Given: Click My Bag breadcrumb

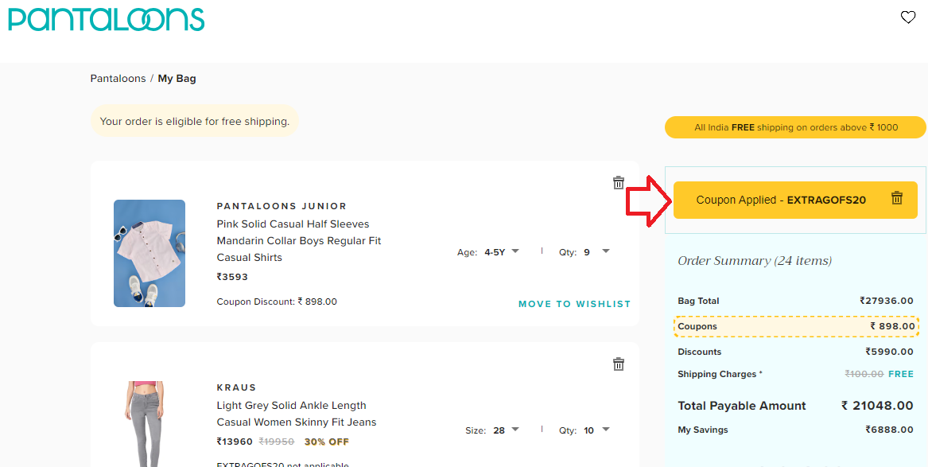Looking at the screenshot, I should [177, 78].
